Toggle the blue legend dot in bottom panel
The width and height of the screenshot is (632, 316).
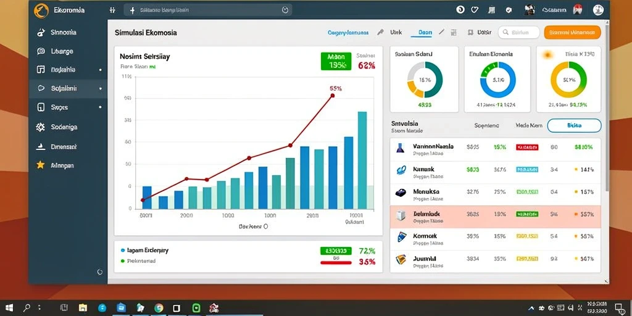pyautogui.click(x=123, y=251)
